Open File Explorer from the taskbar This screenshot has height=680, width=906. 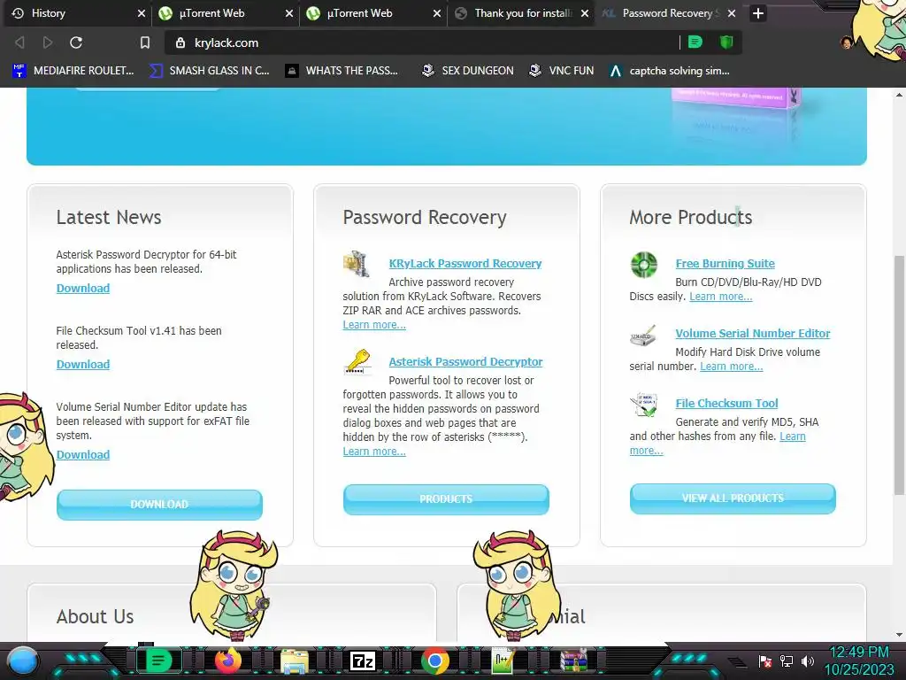coord(294,661)
